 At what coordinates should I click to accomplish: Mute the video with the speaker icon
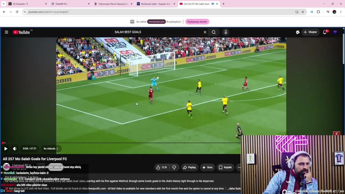15,148
